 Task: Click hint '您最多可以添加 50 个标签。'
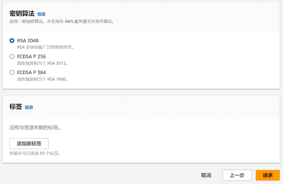pyautogui.click(x=35, y=153)
